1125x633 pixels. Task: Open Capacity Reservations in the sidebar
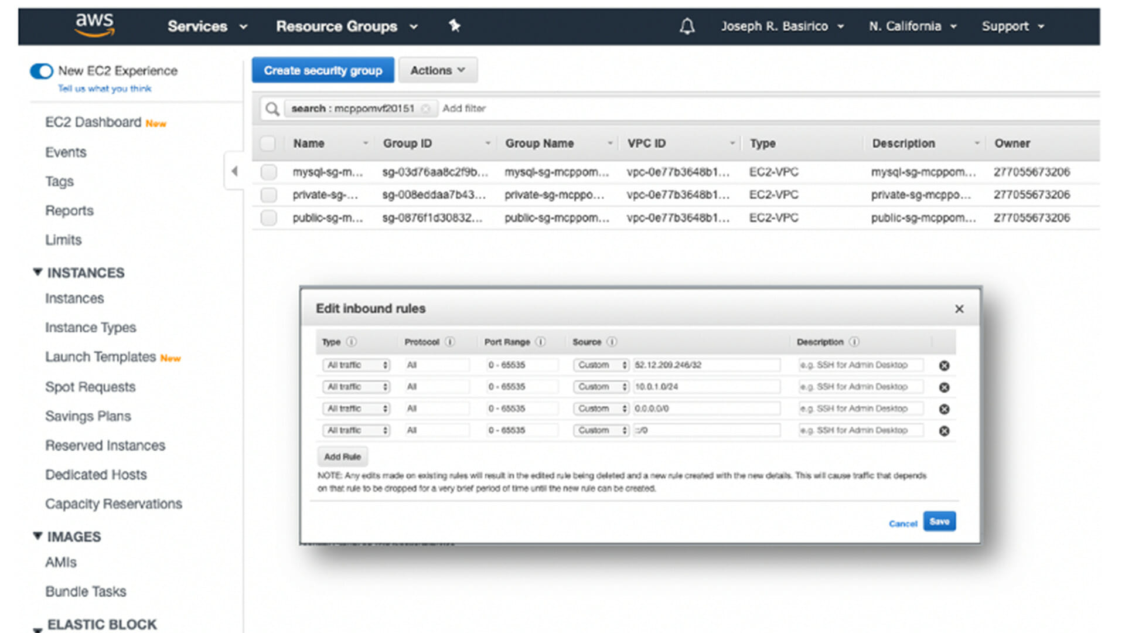(x=114, y=504)
